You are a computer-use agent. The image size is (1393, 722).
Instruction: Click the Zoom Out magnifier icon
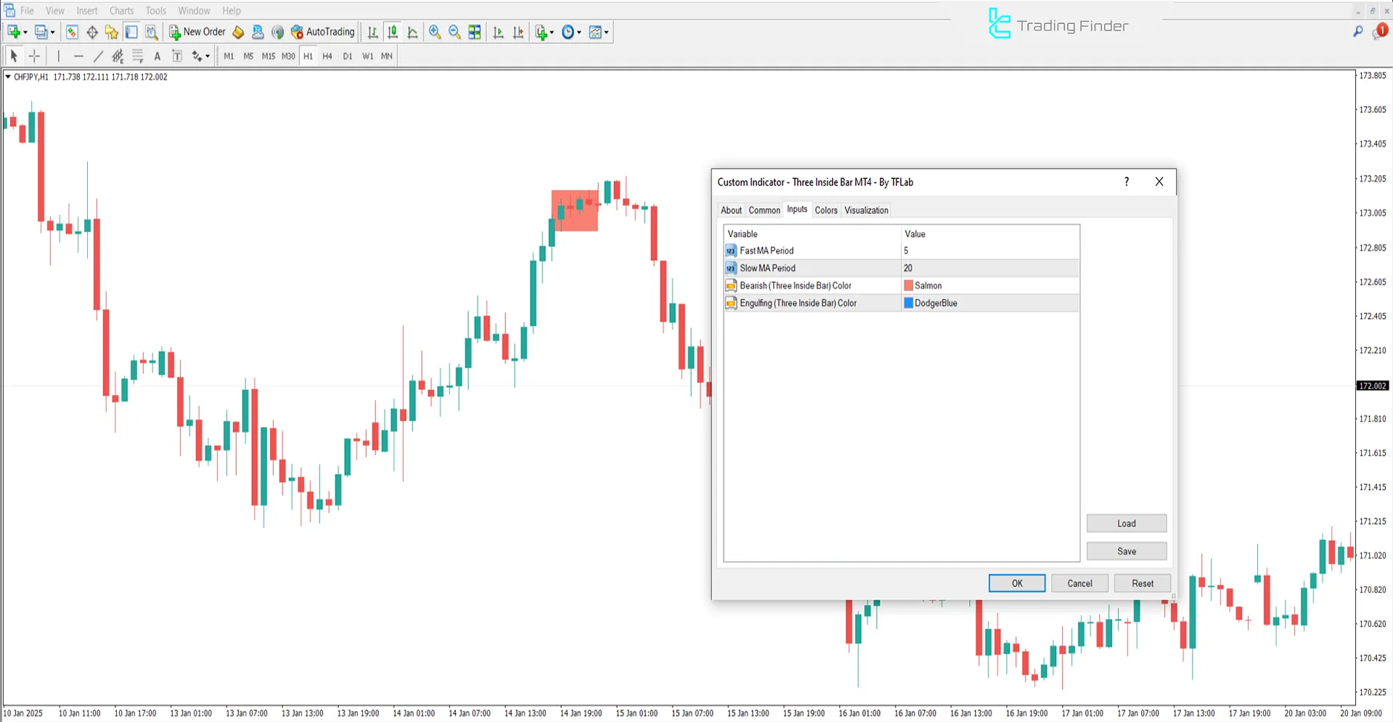pyautogui.click(x=454, y=32)
